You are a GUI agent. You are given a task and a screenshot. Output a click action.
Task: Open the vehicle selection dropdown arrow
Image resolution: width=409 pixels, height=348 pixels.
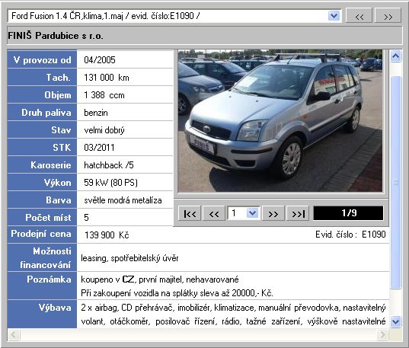[334, 16]
